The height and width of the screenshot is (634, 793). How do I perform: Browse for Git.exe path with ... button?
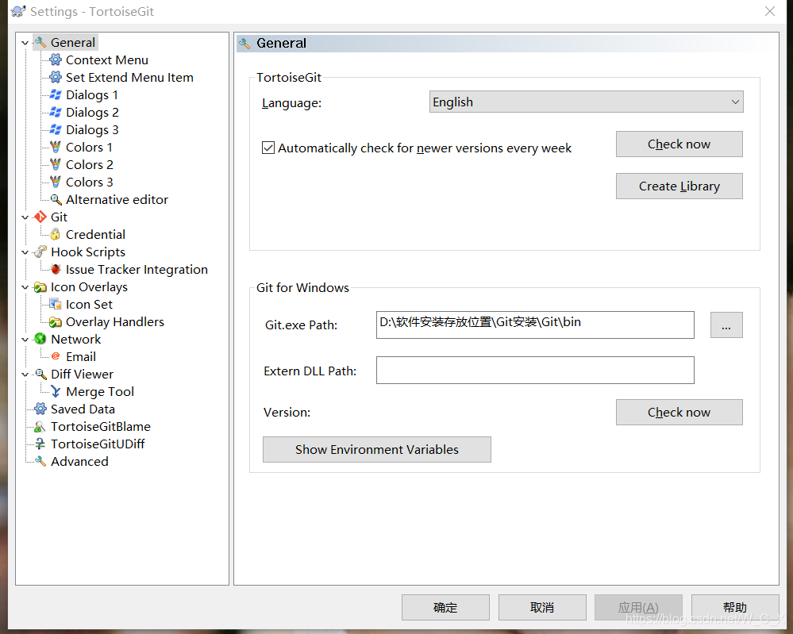726,325
